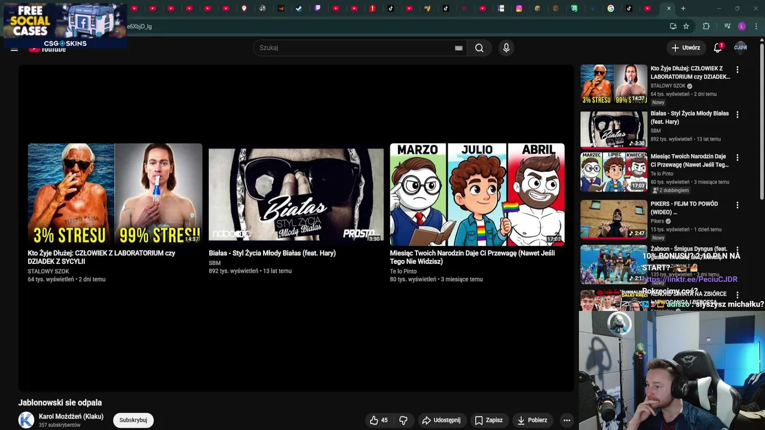The width and height of the screenshot is (765, 430).
Task: Open the '3% STRESU' endscreen thumbnail
Action: pos(115,194)
